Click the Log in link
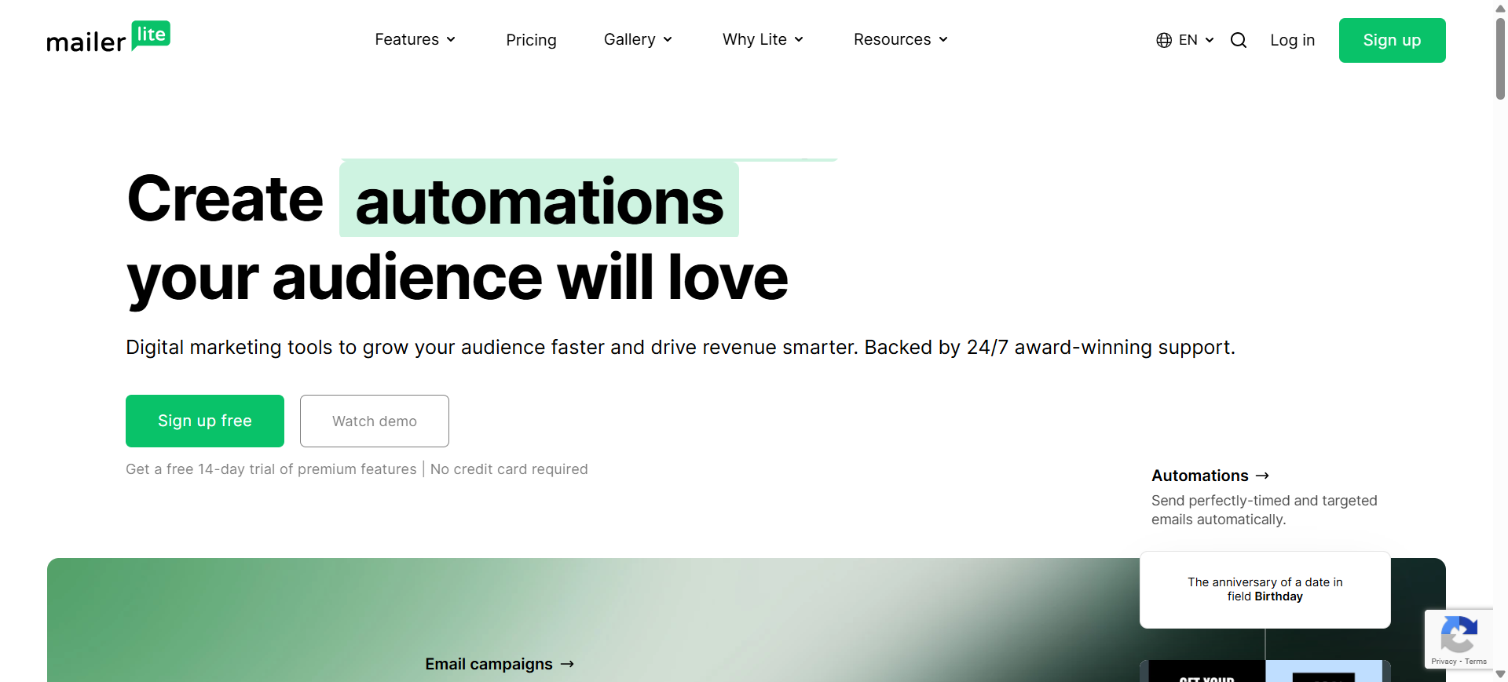 coord(1292,40)
